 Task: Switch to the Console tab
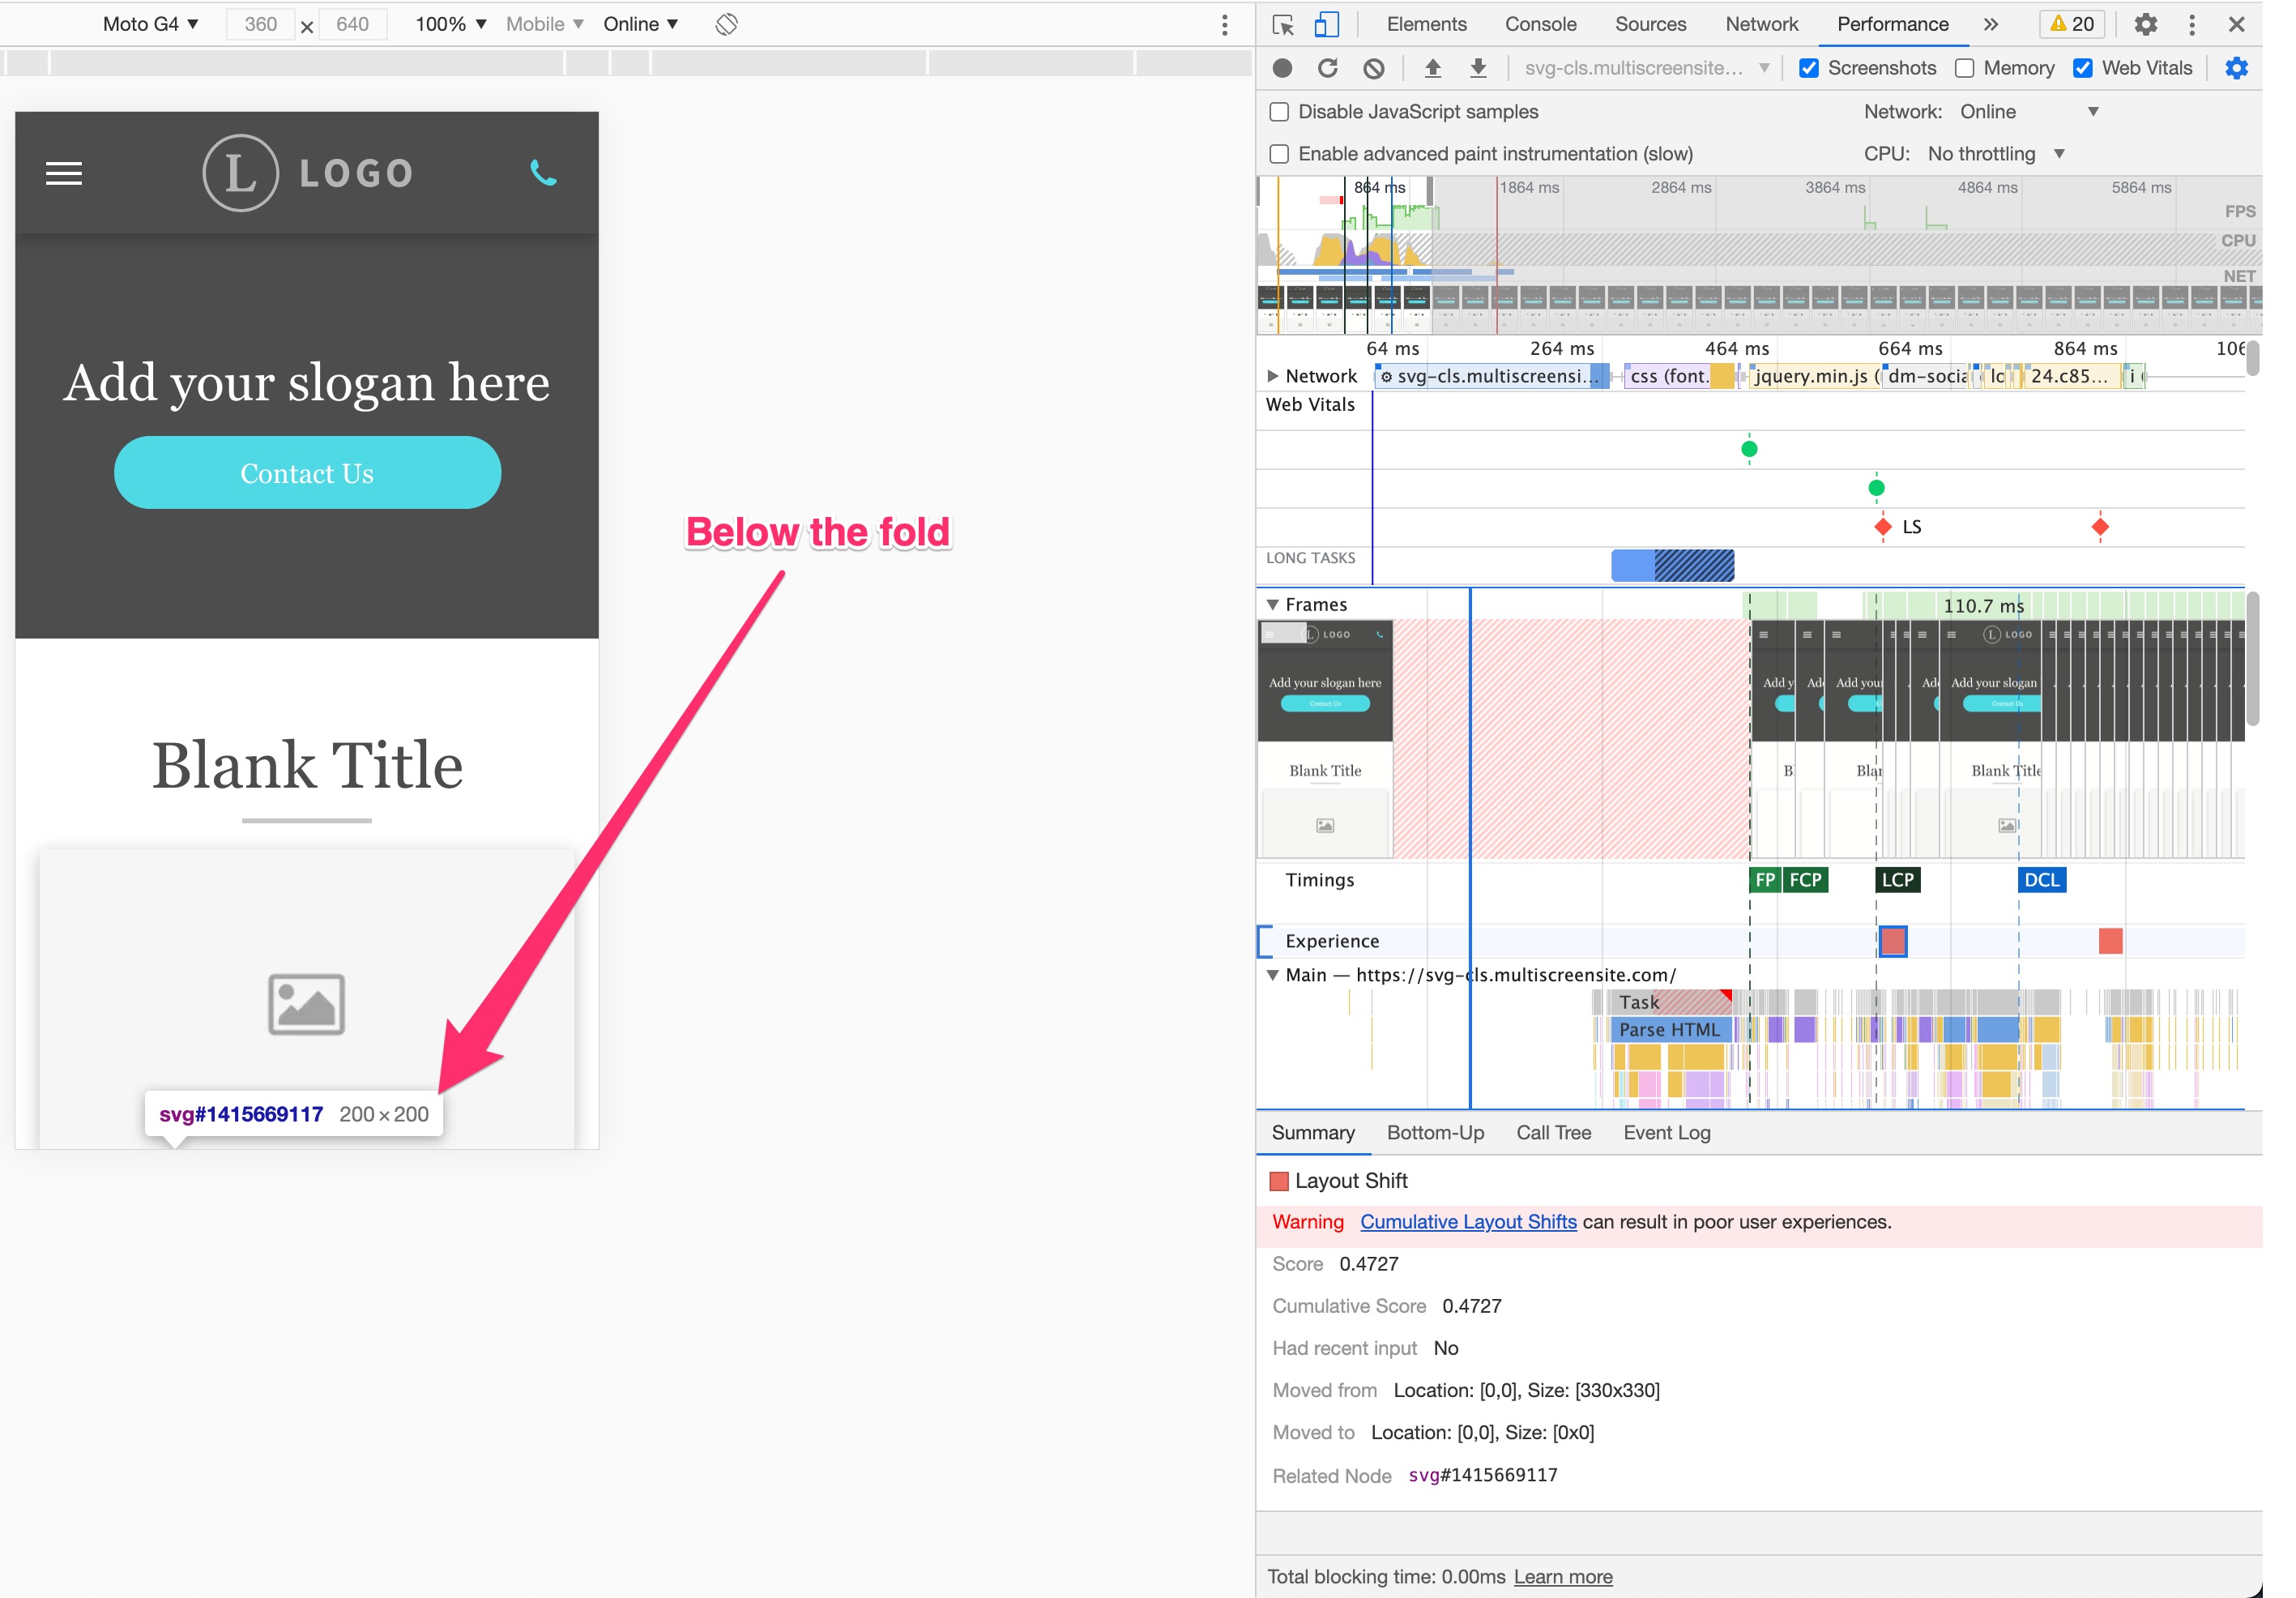pos(1540,24)
